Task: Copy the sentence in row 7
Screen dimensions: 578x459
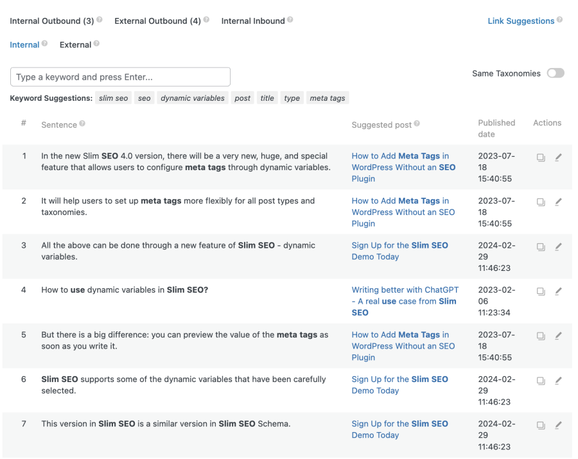Action: pyautogui.click(x=541, y=426)
